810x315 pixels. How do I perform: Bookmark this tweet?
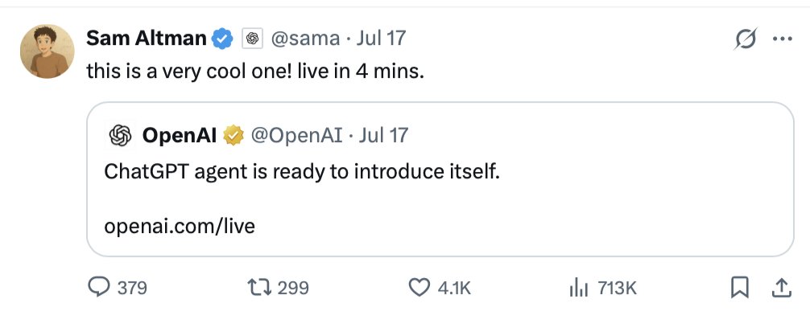(740, 288)
